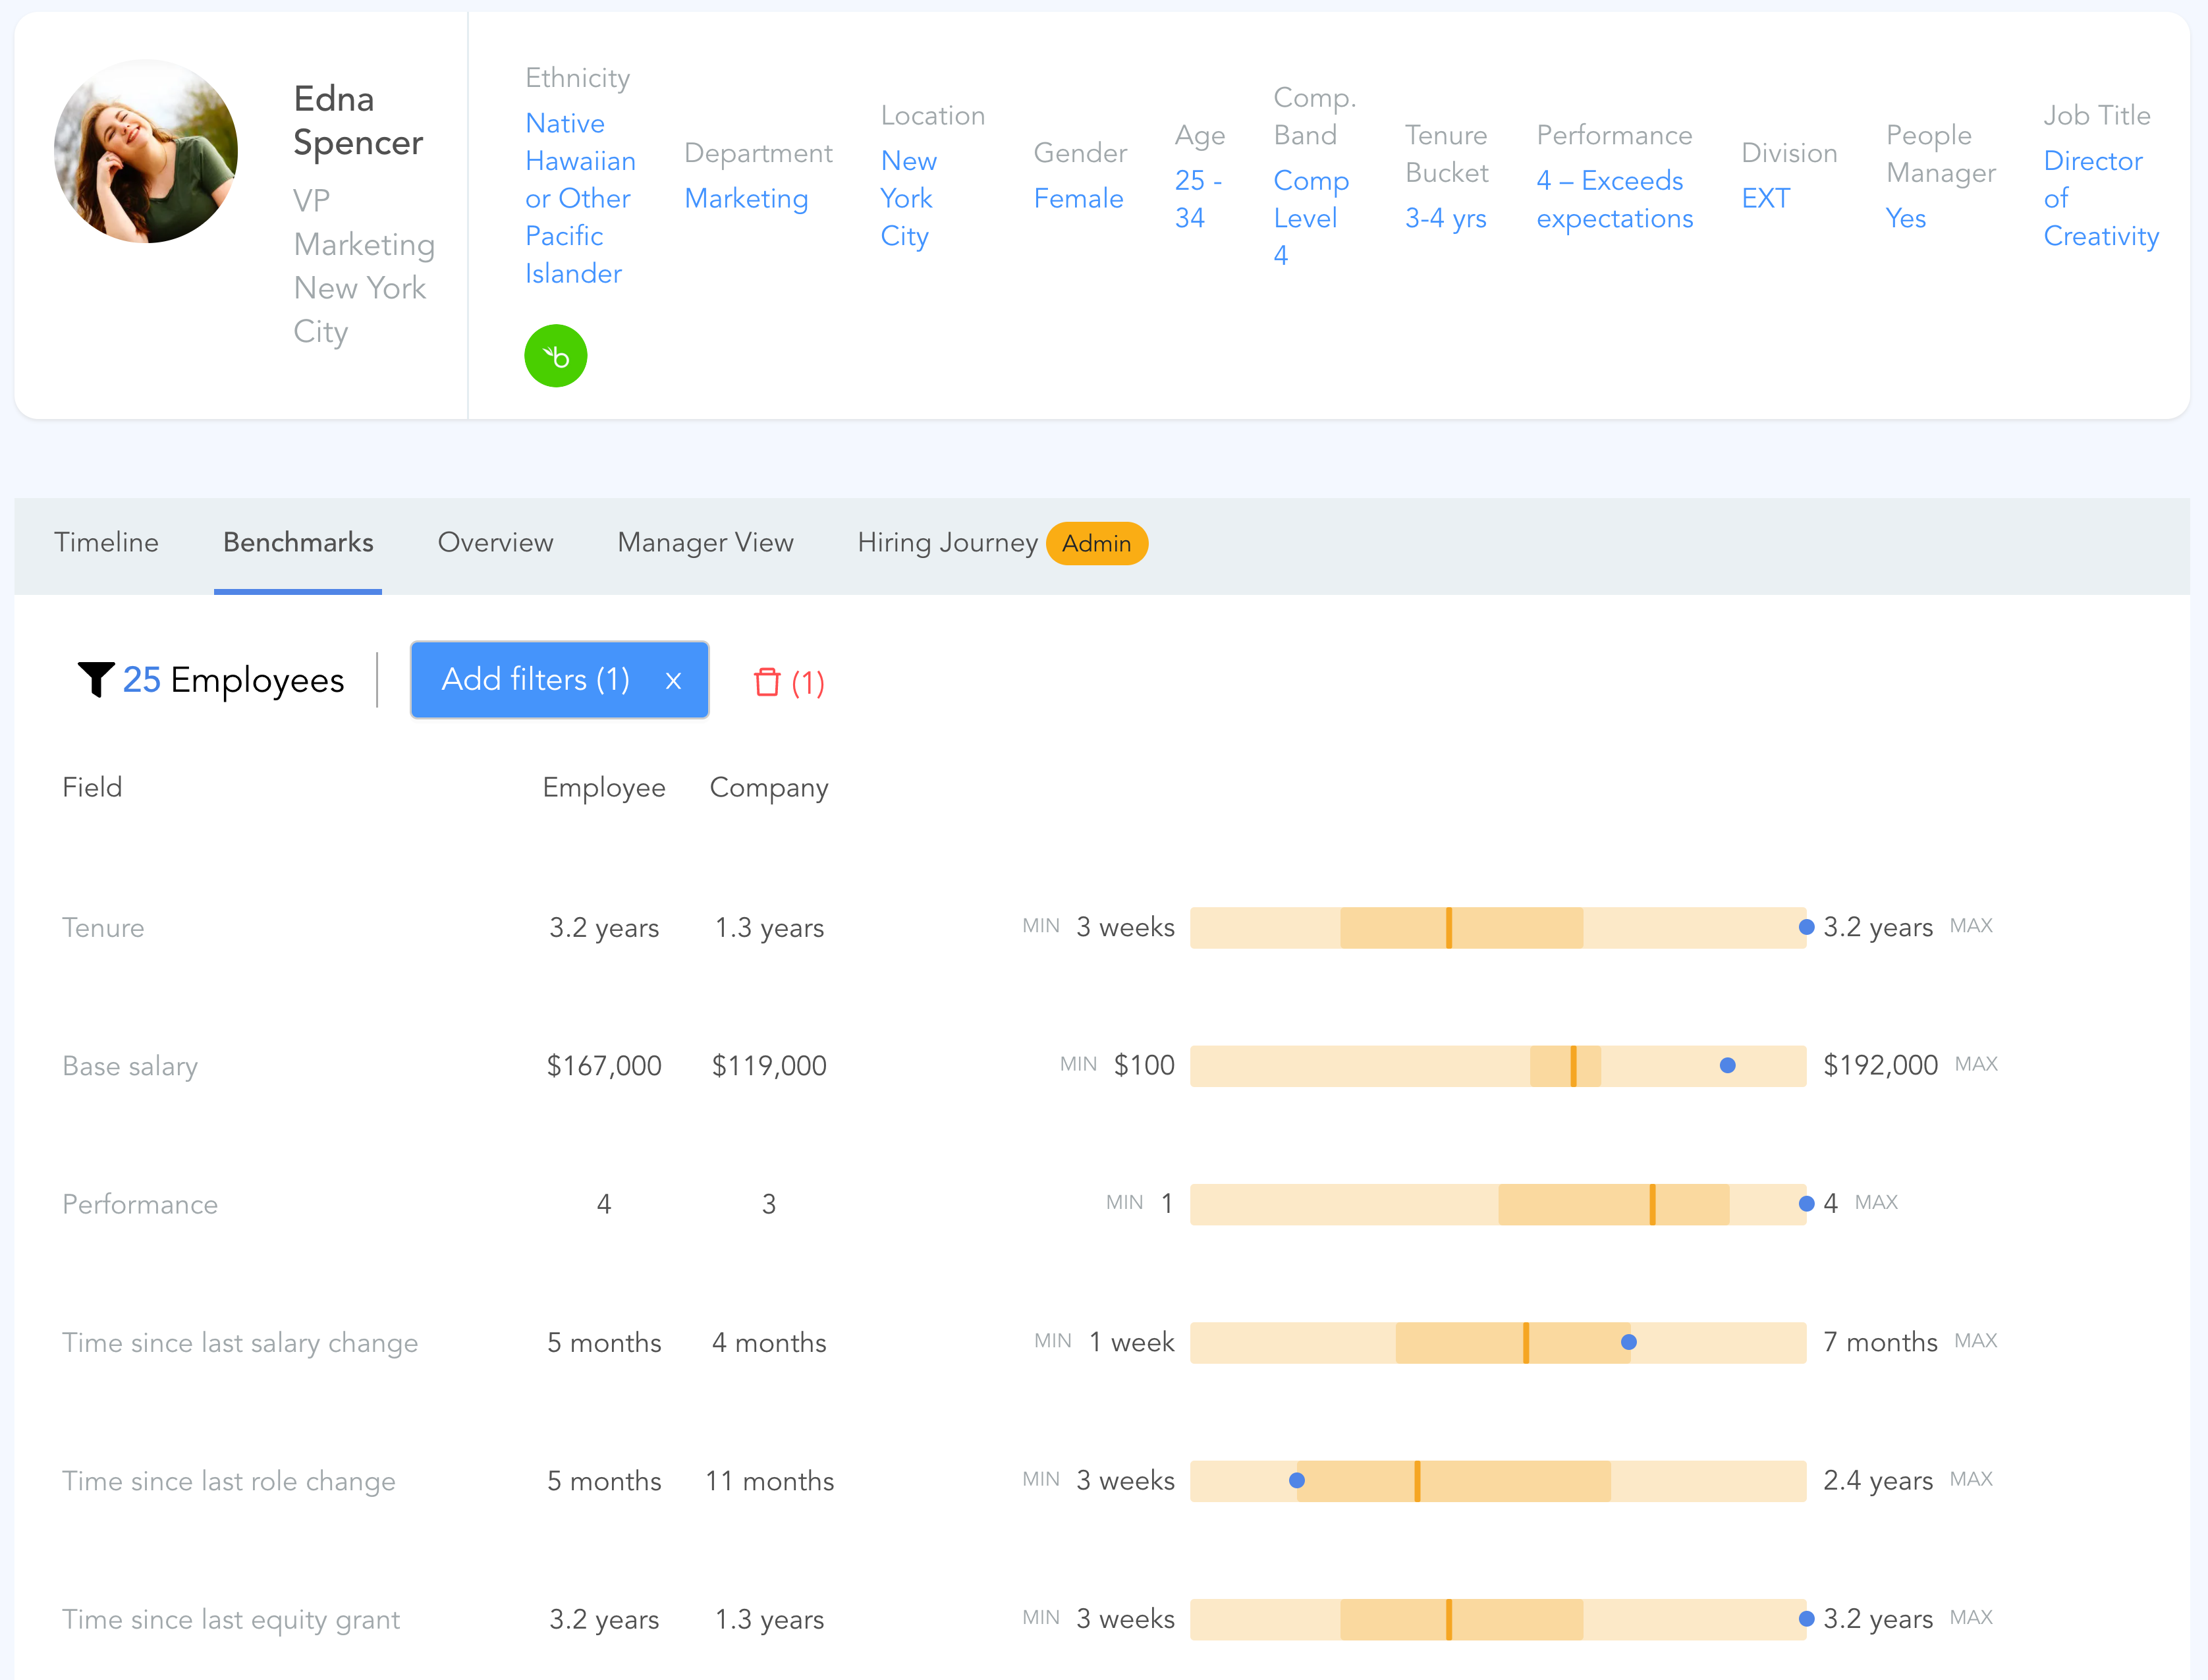Click the orange Admin badge
Image resolution: width=2208 pixels, height=1680 pixels.
tap(1095, 543)
